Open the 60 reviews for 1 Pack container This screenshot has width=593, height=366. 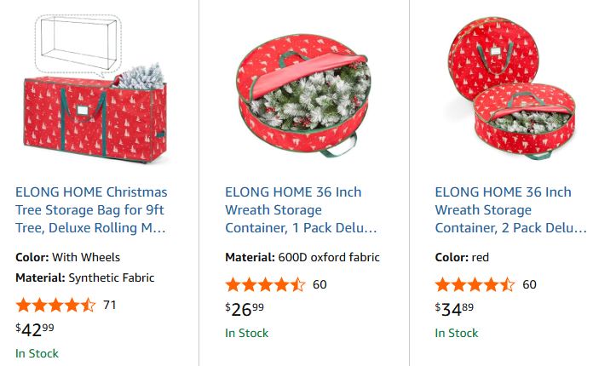(x=320, y=284)
